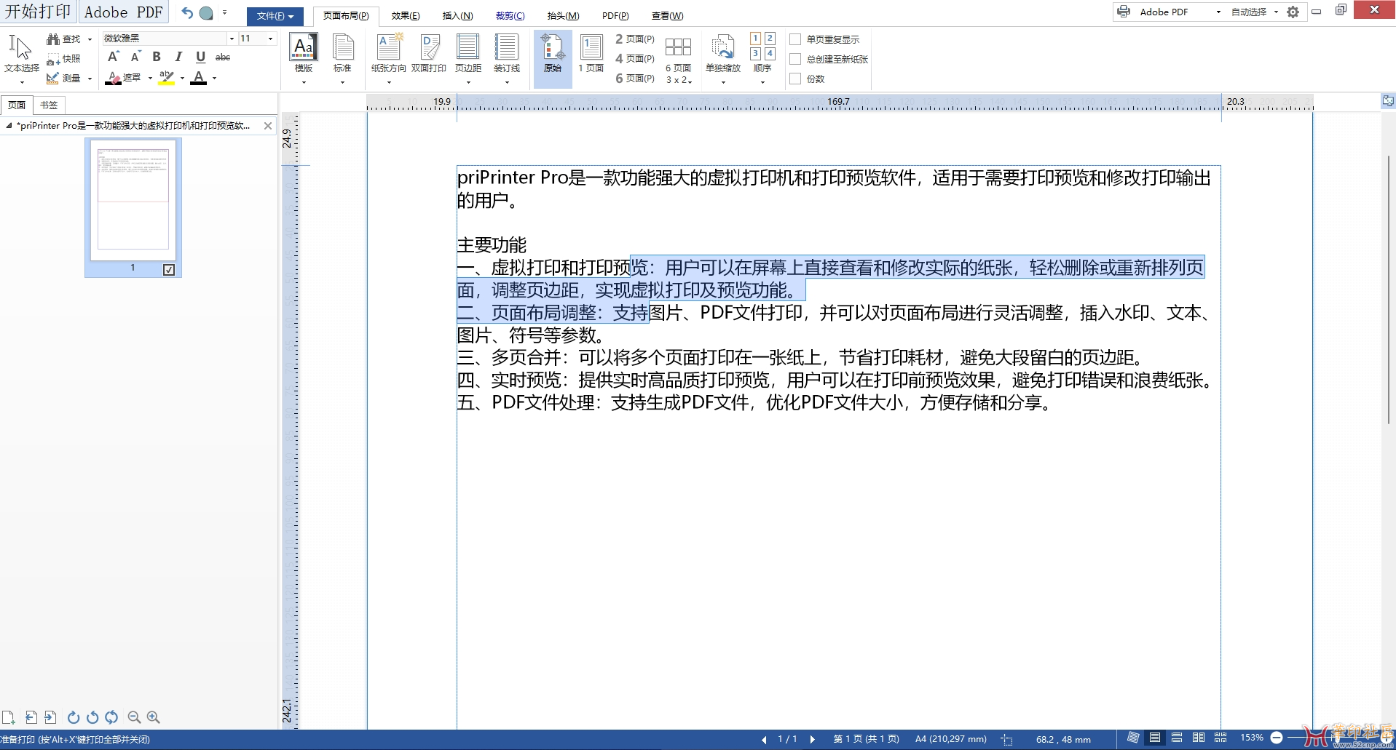Zoom out thumbnails with magnifier minus
Screen dimensions: 1396x750
(134, 717)
